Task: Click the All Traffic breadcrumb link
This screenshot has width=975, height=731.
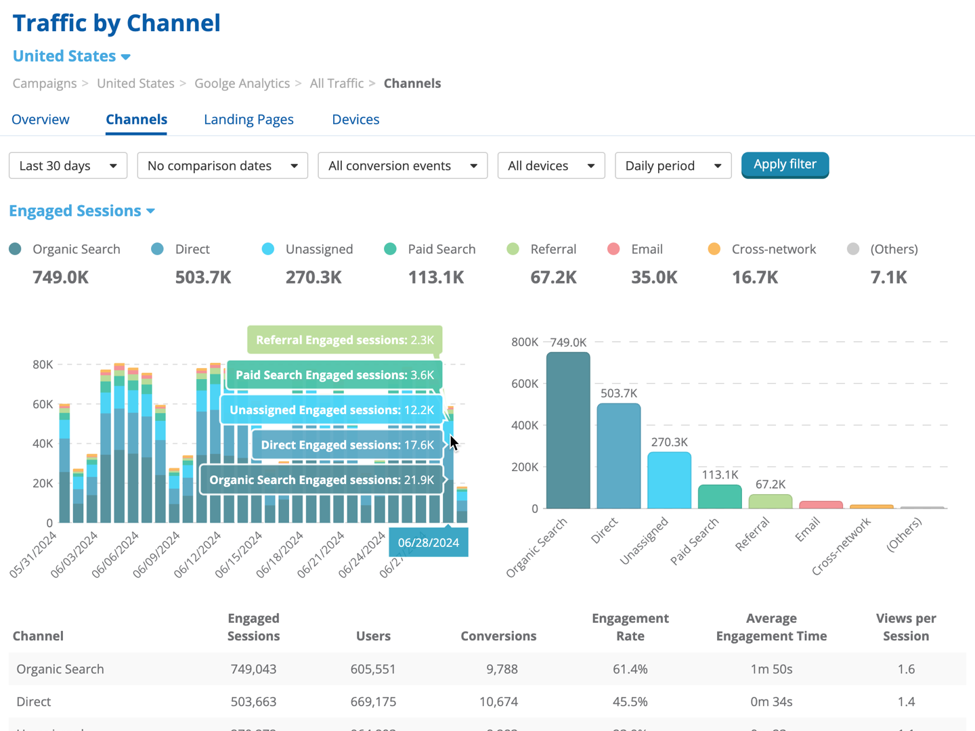Action: pos(337,83)
